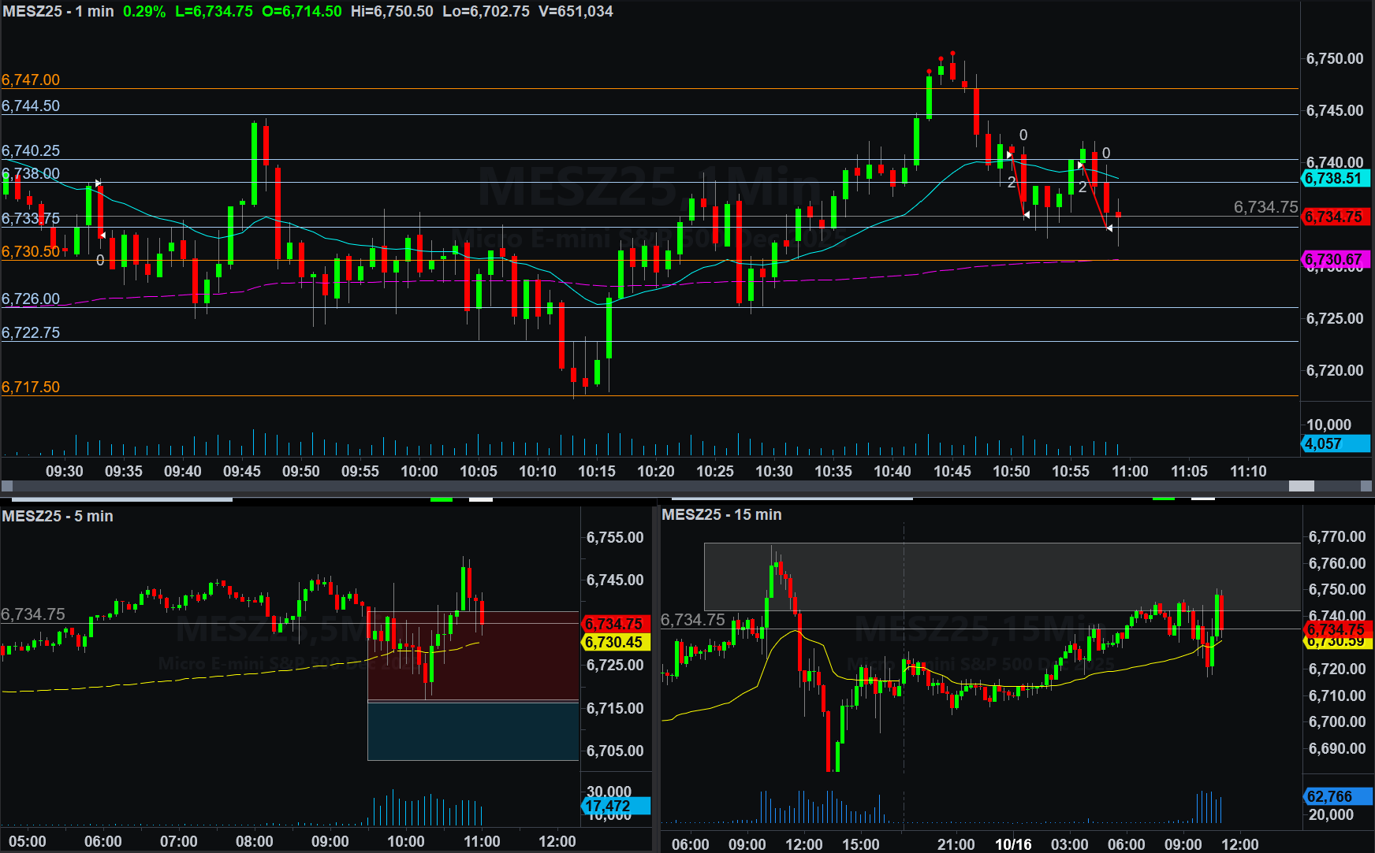Click the MESZ25 - 1 min chart title
Image resolution: width=1375 pixels, height=853 pixels.
pos(58,12)
